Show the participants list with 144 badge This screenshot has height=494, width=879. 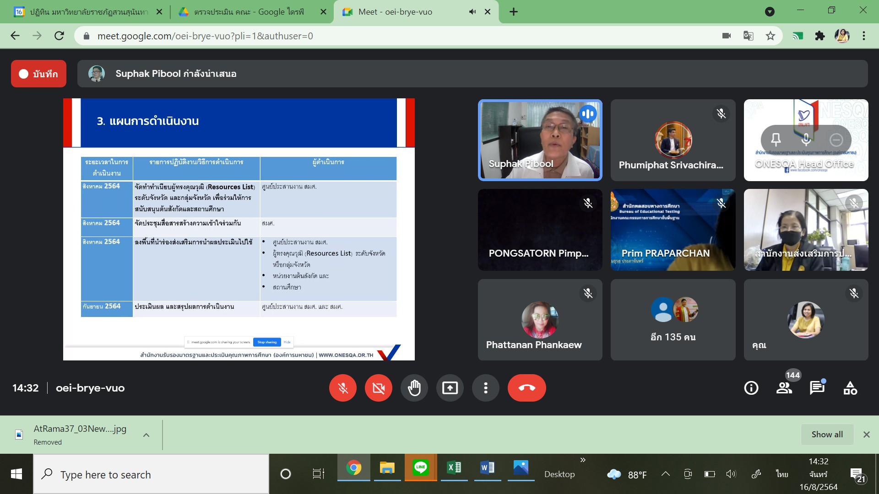785,388
